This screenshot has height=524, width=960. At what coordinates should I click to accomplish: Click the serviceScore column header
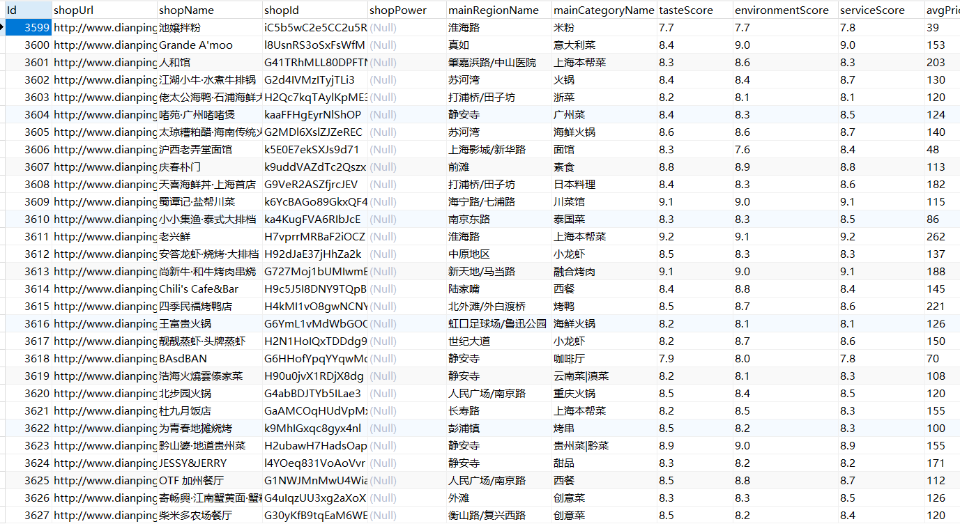881,10
